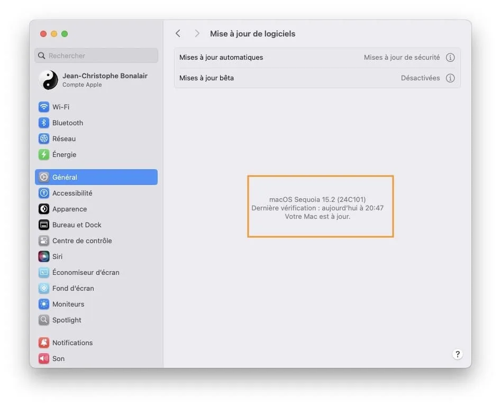501x407 pixels.
Task: Open Économiseur d'écran icon
Action: [x=44, y=272]
